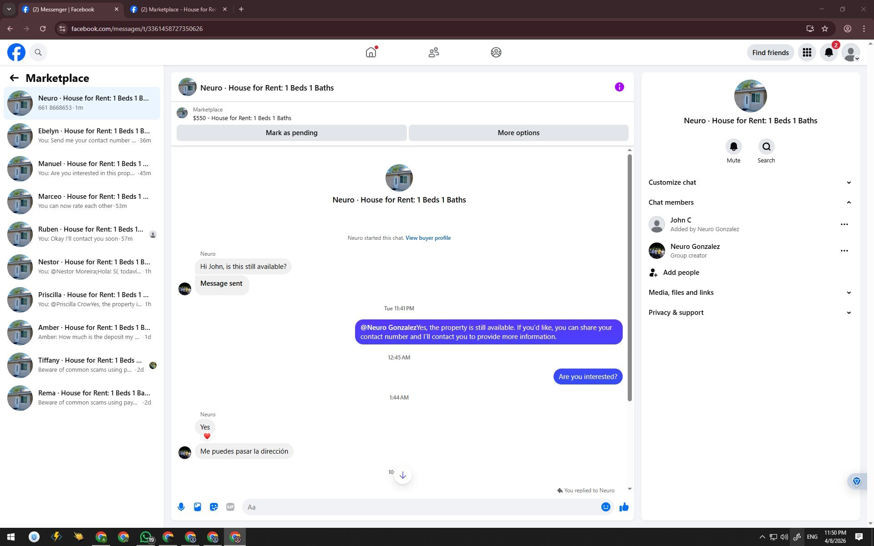This screenshot has width=874, height=546.
Task: Click the chat messages vertical scrollbar
Action: [x=630, y=278]
